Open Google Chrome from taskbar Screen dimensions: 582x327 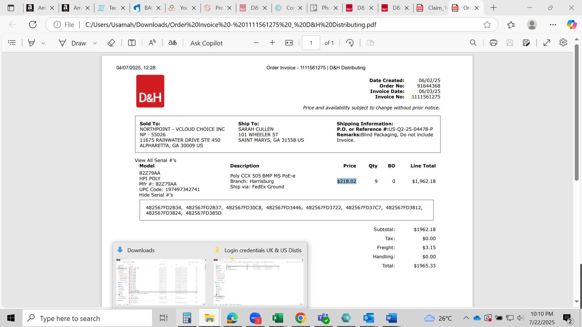tap(300, 318)
